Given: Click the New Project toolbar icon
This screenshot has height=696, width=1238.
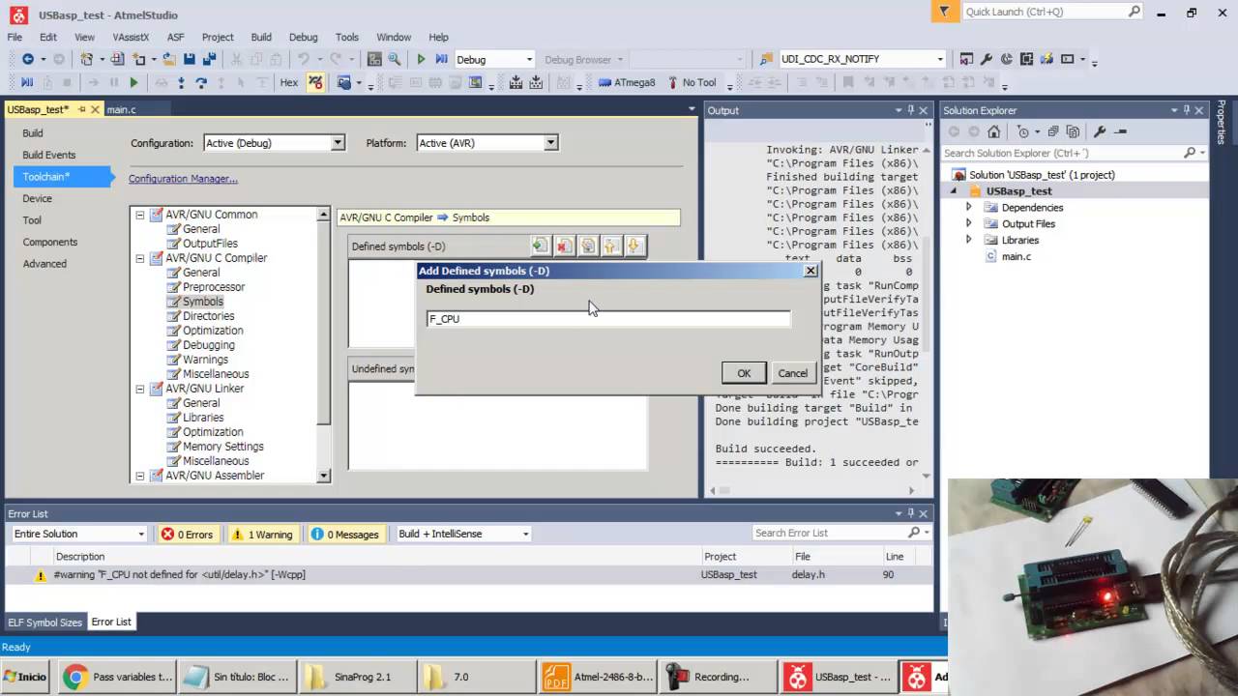Looking at the screenshot, I should (x=87, y=59).
